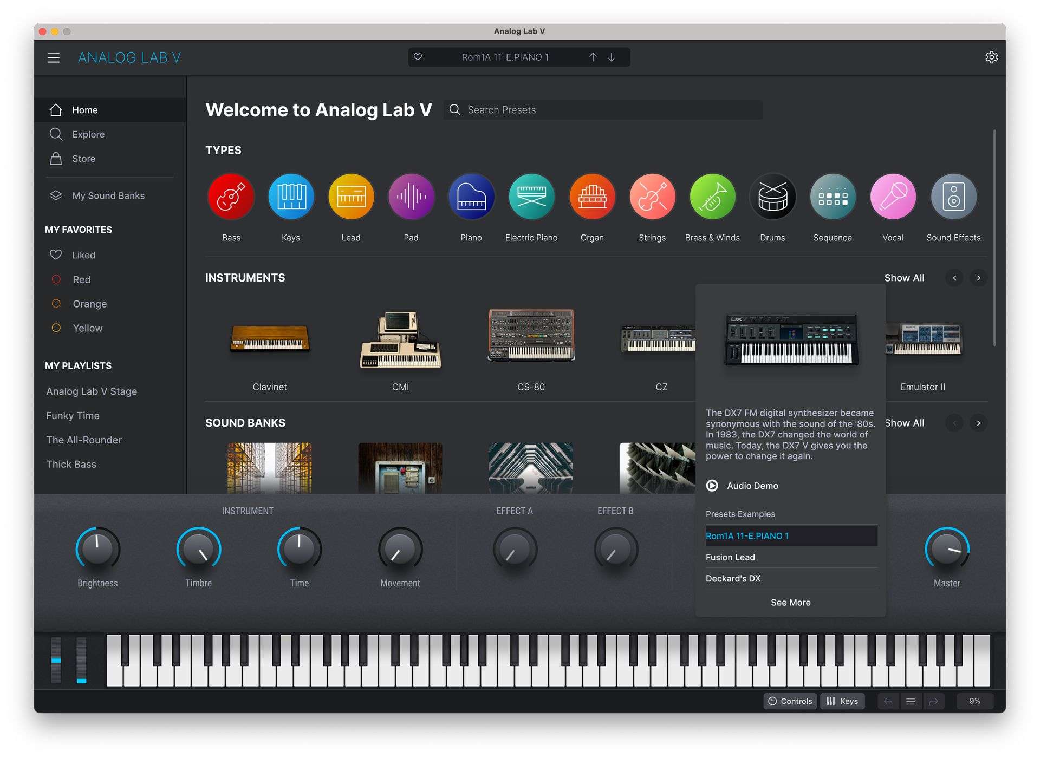Select the Deckard's DX preset example

(791, 579)
